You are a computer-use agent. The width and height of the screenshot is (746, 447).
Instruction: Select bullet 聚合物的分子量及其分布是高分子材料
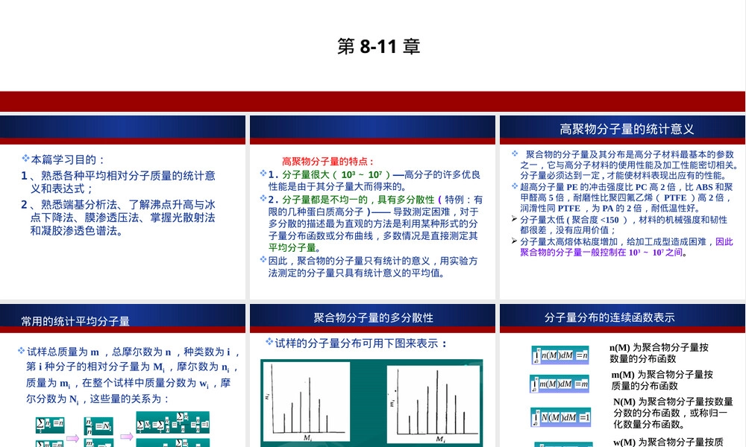tap(625, 165)
